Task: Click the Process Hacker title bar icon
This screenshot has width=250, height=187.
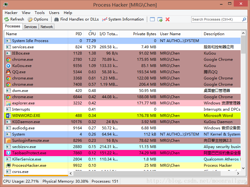Action: click(6, 4)
